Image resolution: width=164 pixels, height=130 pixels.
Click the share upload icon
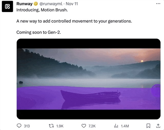click(158, 126)
